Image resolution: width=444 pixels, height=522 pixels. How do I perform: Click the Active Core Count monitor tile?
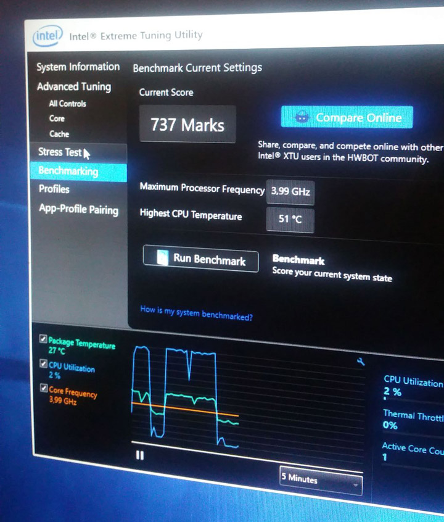coord(413,452)
